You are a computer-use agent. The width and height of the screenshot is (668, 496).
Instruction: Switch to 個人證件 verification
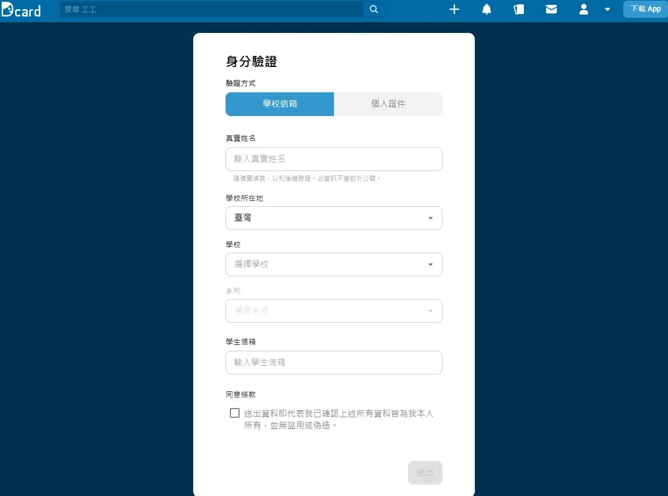[388, 104]
